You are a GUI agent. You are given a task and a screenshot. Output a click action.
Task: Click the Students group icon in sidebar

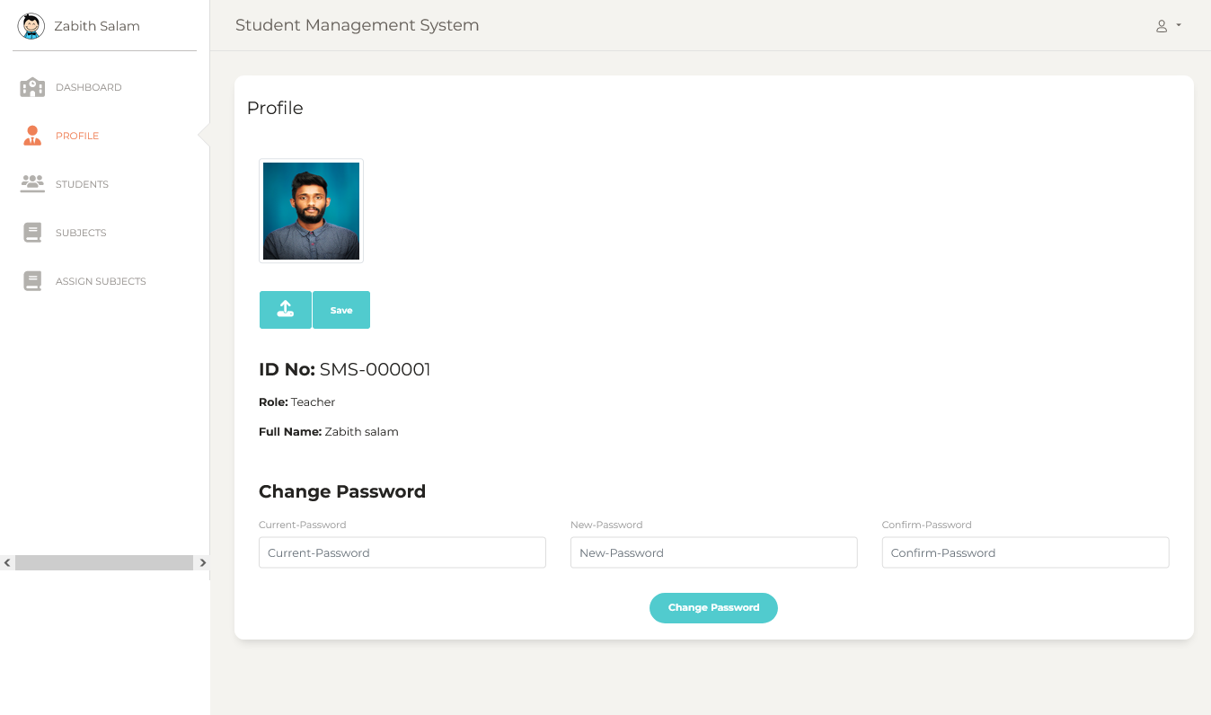[x=32, y=183]
